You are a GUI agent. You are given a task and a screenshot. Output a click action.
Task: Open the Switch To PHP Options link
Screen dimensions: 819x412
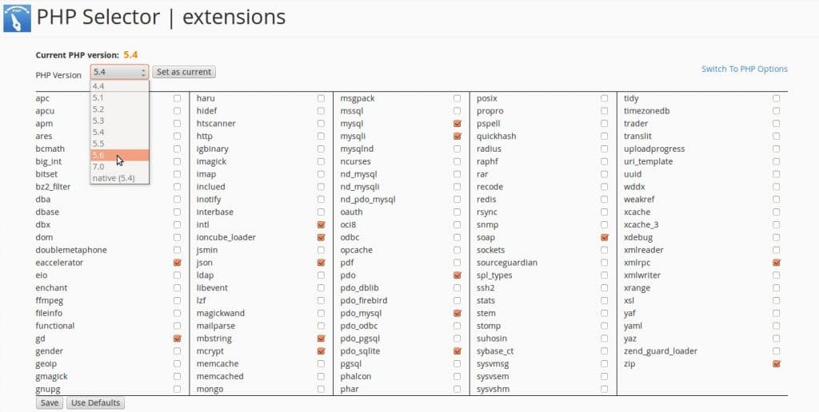click(745, 69)
